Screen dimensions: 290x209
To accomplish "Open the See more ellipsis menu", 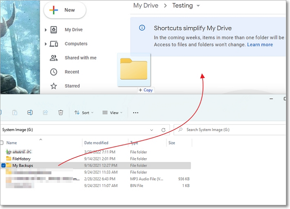I will 135,113.
